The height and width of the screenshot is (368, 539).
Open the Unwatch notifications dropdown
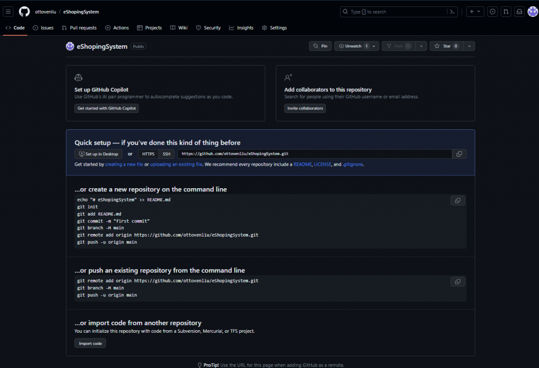(x=356, y=46)
